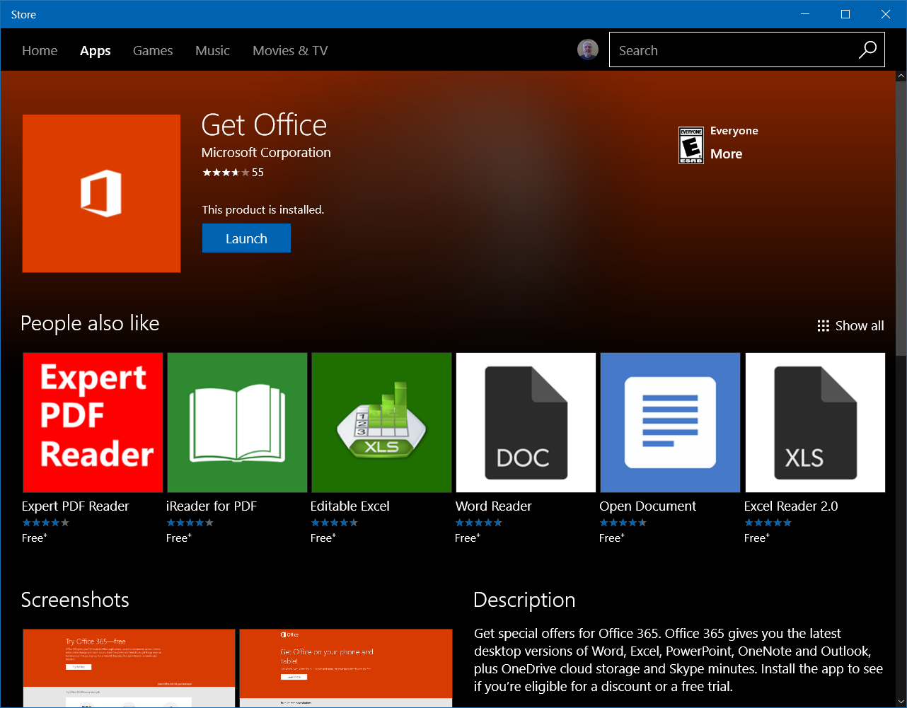
Task: Select the Open Document app tile
Action: click(x=670, y=422)
